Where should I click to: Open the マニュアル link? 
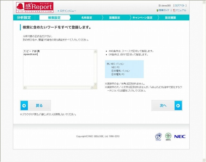pyautogui.click(x=181, y=10)
